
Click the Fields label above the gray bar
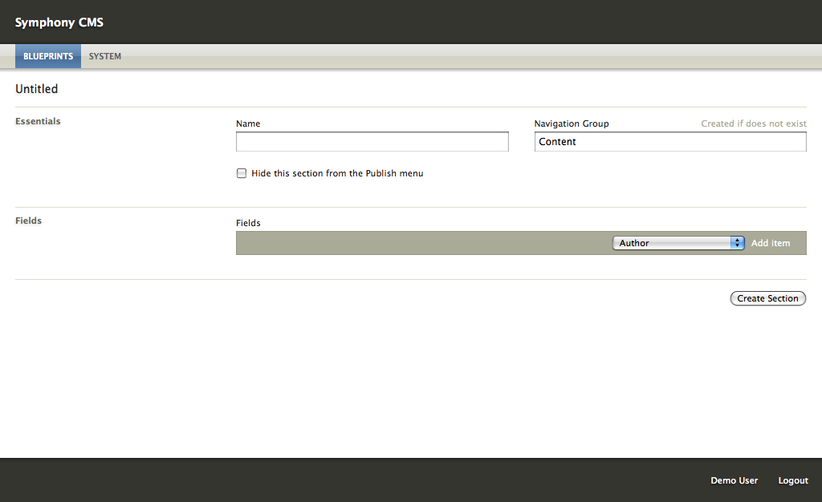click(248, 223)
